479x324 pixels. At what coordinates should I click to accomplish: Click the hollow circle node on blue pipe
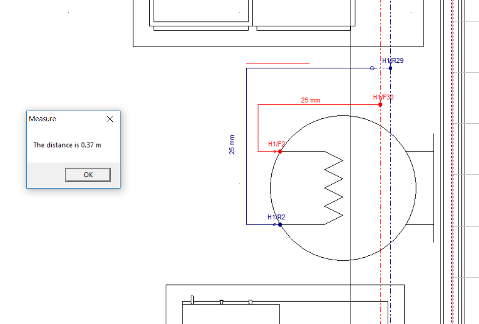[372, 68]
